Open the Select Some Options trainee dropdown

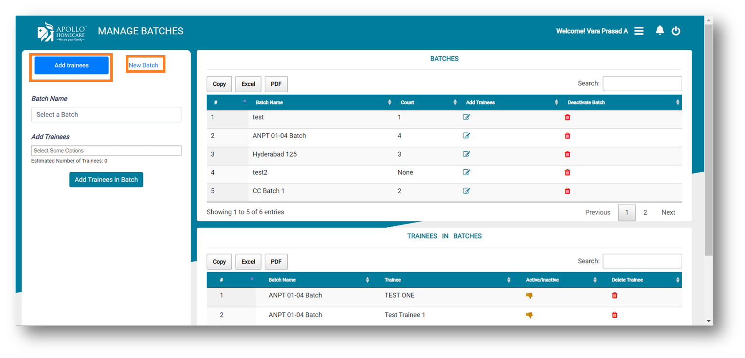click(106, 151)
